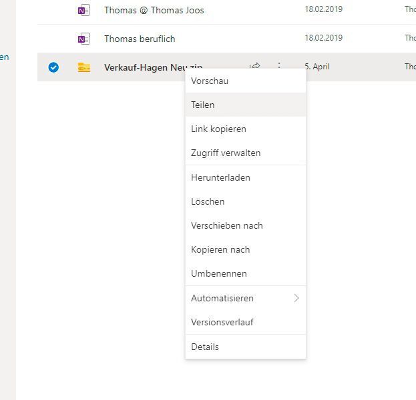Open Versionsverlauf from the context menu
This screenshot has height=400, width=416.
coord(222,322)
